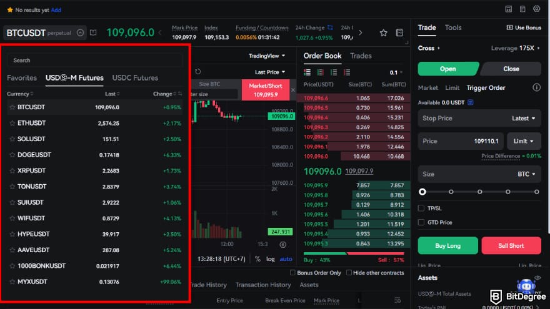Favorite MYXUSDT with its star

click(12, 282)
